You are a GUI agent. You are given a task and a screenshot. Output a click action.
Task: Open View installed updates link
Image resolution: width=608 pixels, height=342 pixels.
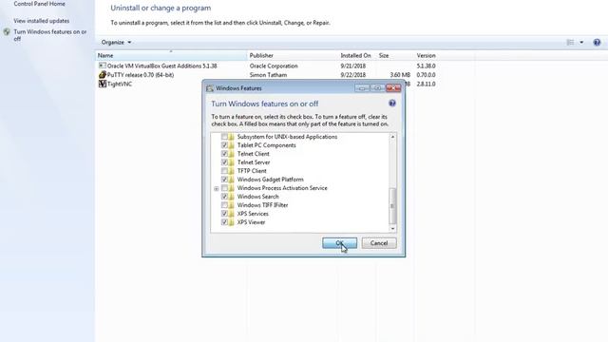click(42, 21)
